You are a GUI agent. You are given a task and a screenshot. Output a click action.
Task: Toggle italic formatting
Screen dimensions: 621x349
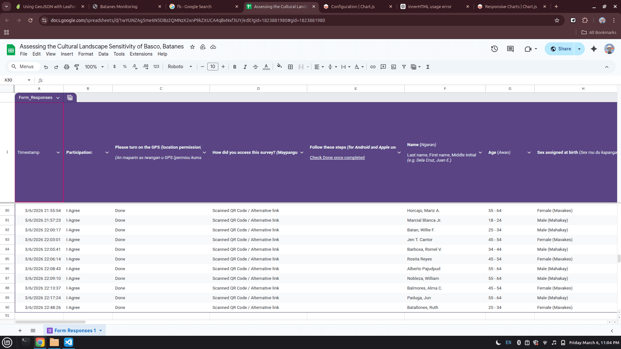[x=245, y=67]
